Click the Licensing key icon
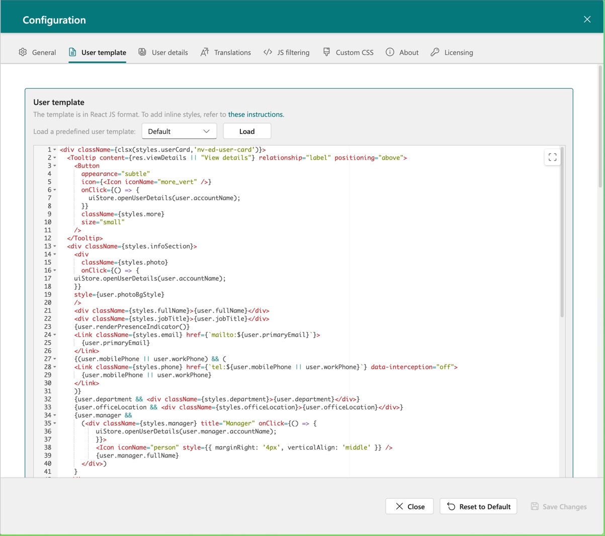The width and height of the screenshot is (605, 536). coord(435,52)
